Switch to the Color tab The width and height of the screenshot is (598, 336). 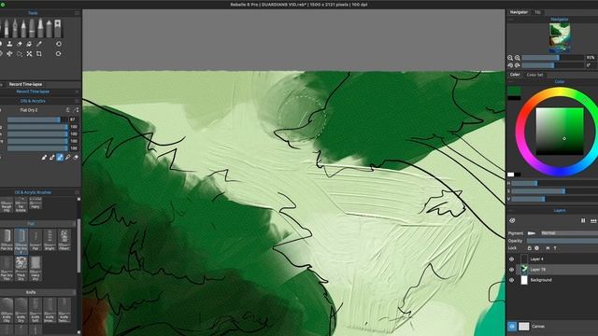[515, 75]
